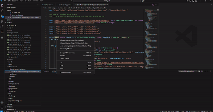Open the Selection menu
213x112 pixels.
(x=15, y=1)
